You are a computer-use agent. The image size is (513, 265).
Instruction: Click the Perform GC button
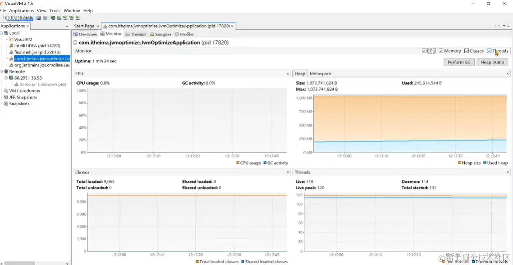(459, 63)
